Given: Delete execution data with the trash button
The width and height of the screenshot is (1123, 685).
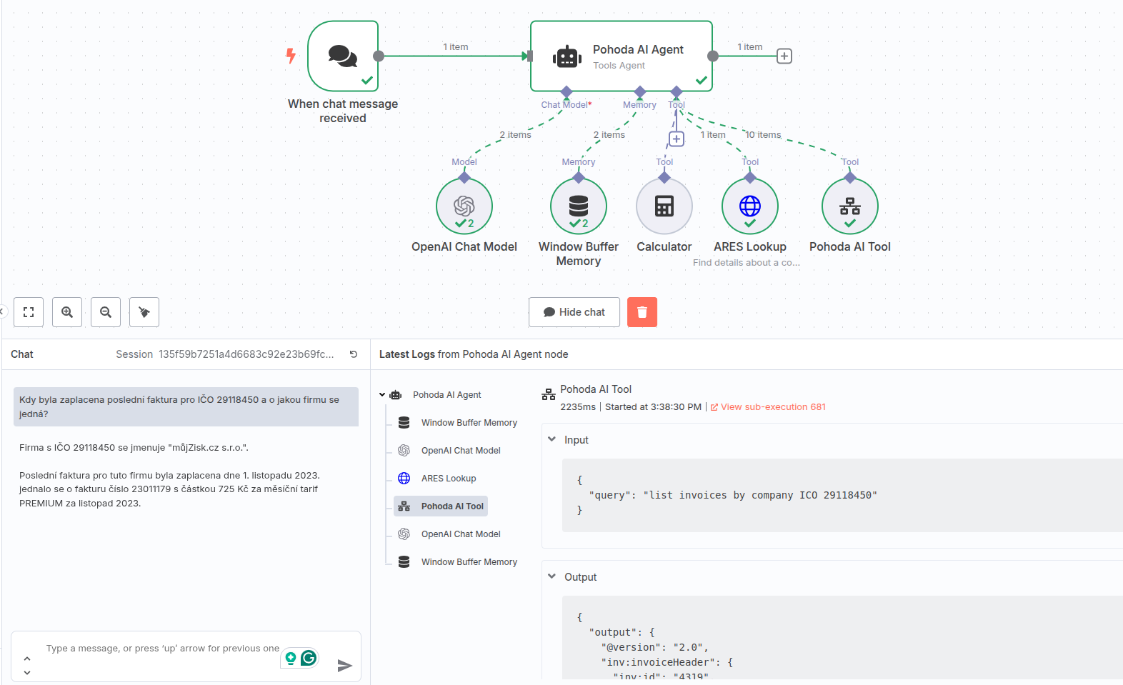Looking at the screenshot, I should coord(642,312).
